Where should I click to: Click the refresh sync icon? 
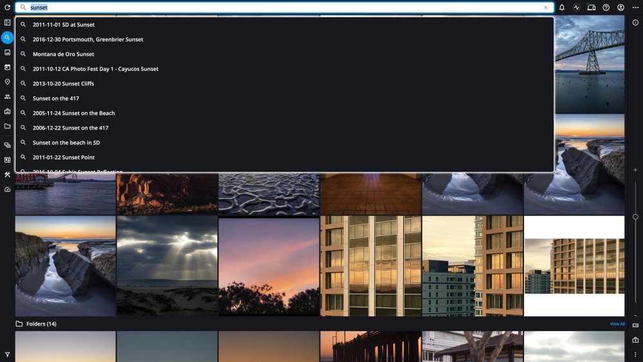pos(7,7)
